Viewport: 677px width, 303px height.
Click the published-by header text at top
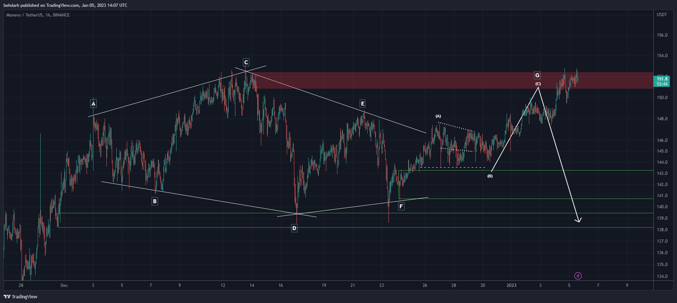65,5
